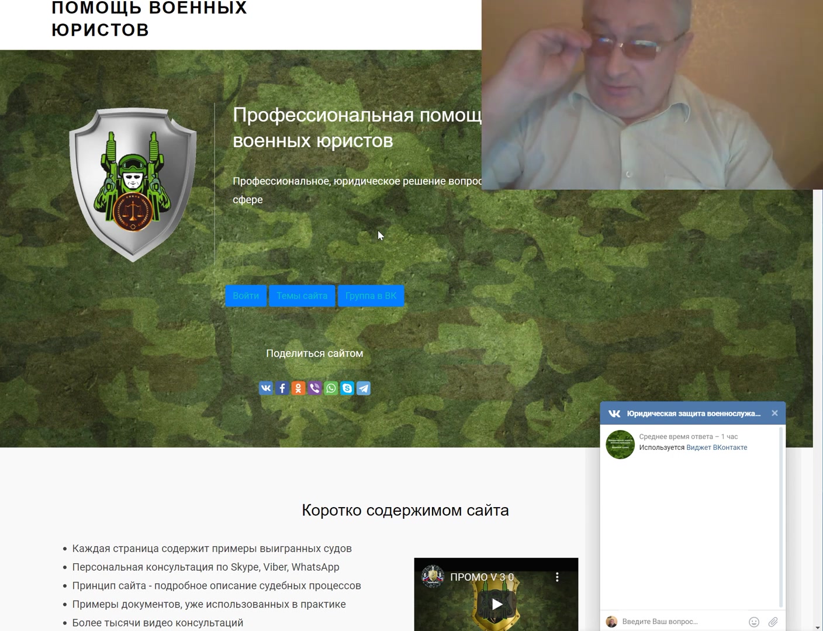Play the ПРОМО V 3 0 video

pos(496,604)
